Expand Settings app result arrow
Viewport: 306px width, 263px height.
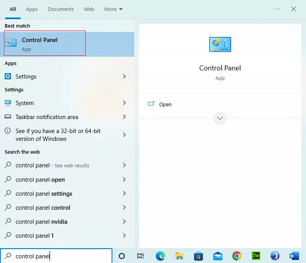124,76
